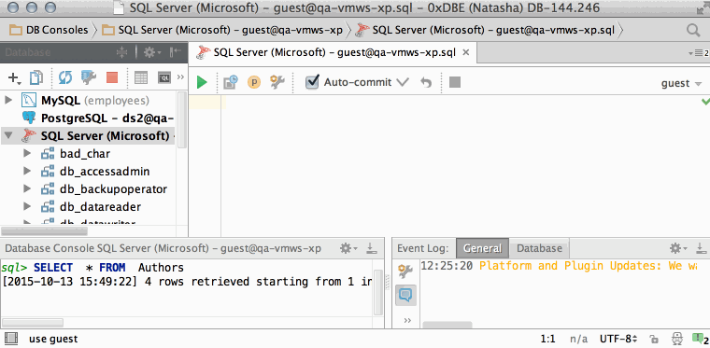
Task: Click the n/a line separator indicator
Action: 578,339
